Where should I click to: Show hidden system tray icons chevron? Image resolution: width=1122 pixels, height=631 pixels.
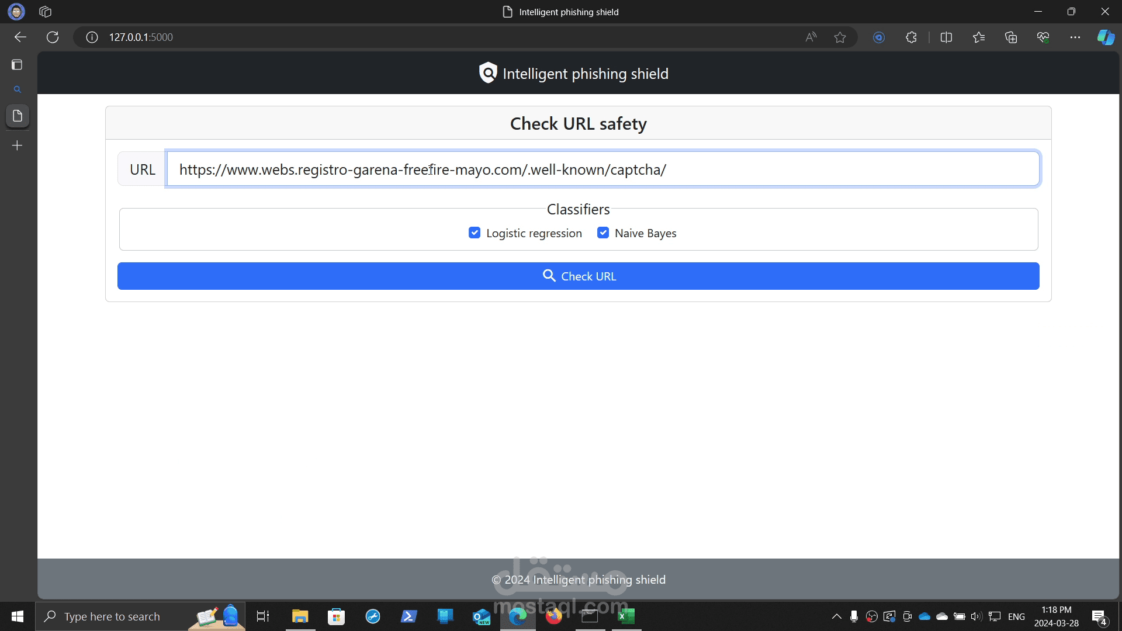(x=836, y=616)
